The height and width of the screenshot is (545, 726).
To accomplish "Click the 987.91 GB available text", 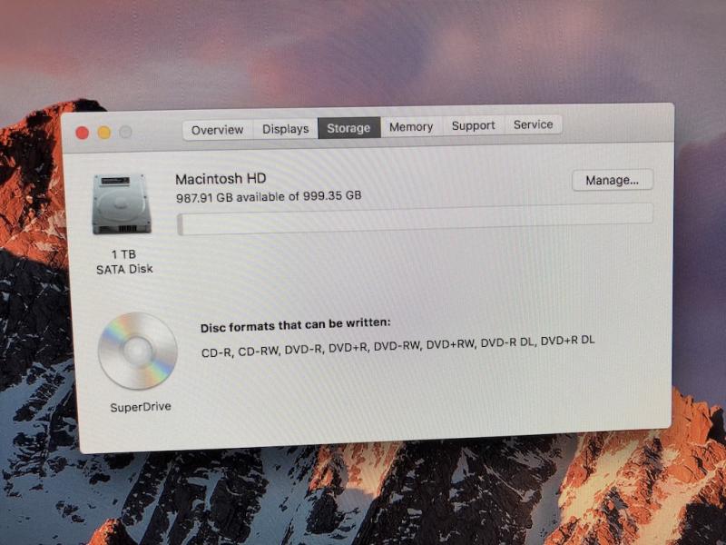I will [x=269, y=196].
